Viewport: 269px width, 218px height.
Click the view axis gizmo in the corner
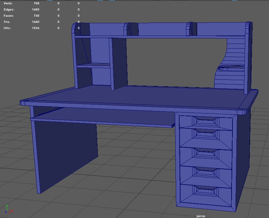pos(8,209)
